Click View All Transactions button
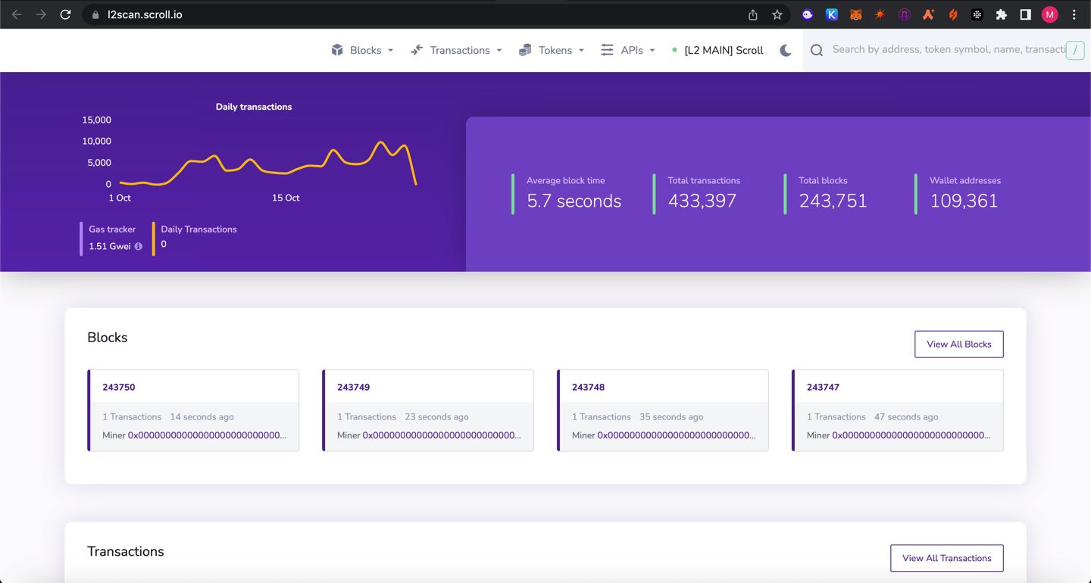 (x=946, y=558)
